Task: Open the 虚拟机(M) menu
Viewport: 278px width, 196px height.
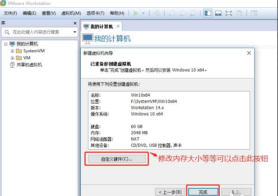Action: point(71,13)
